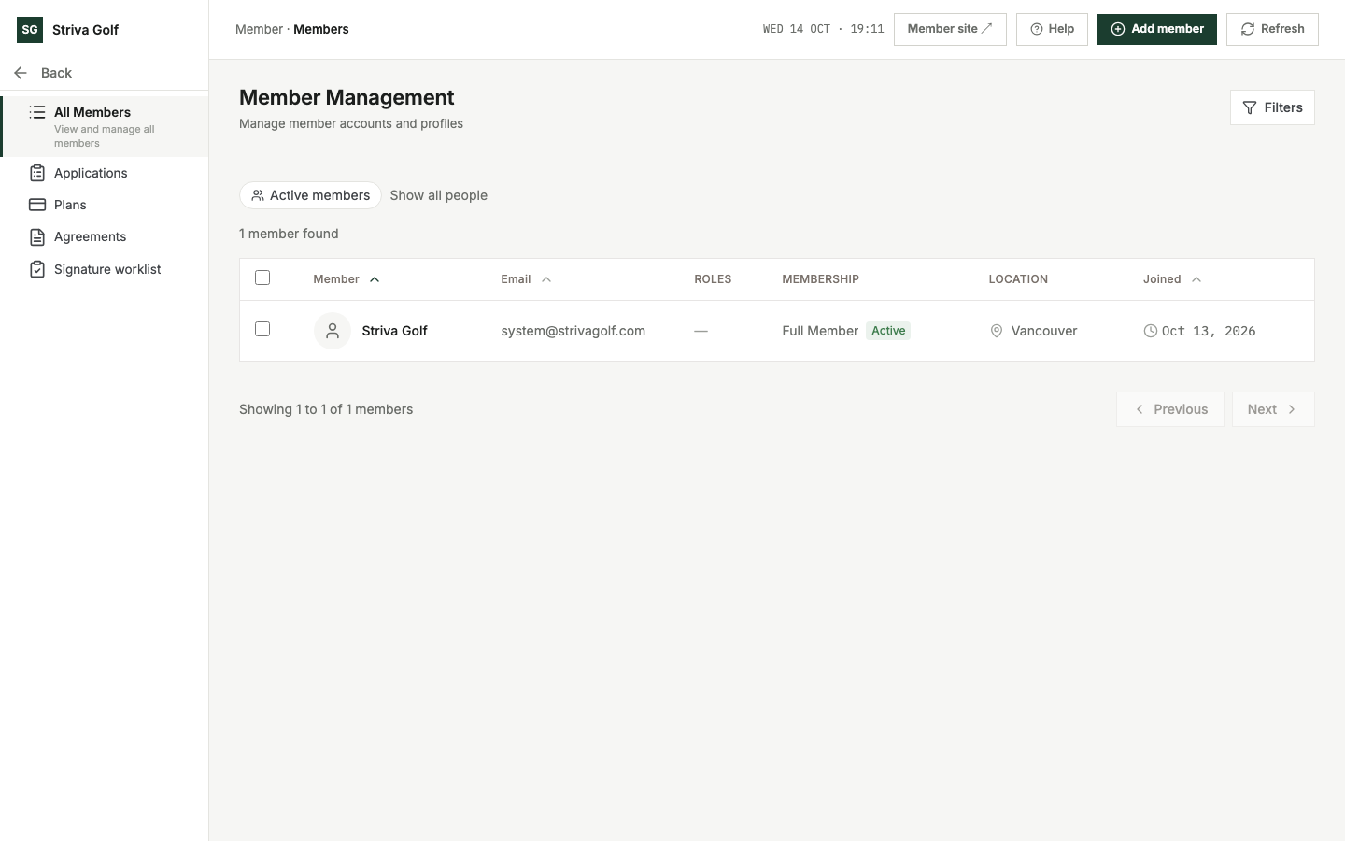The image size is (1345, 841).
Task: Click the Plans card icon
Action: click(x=37, y=205)
